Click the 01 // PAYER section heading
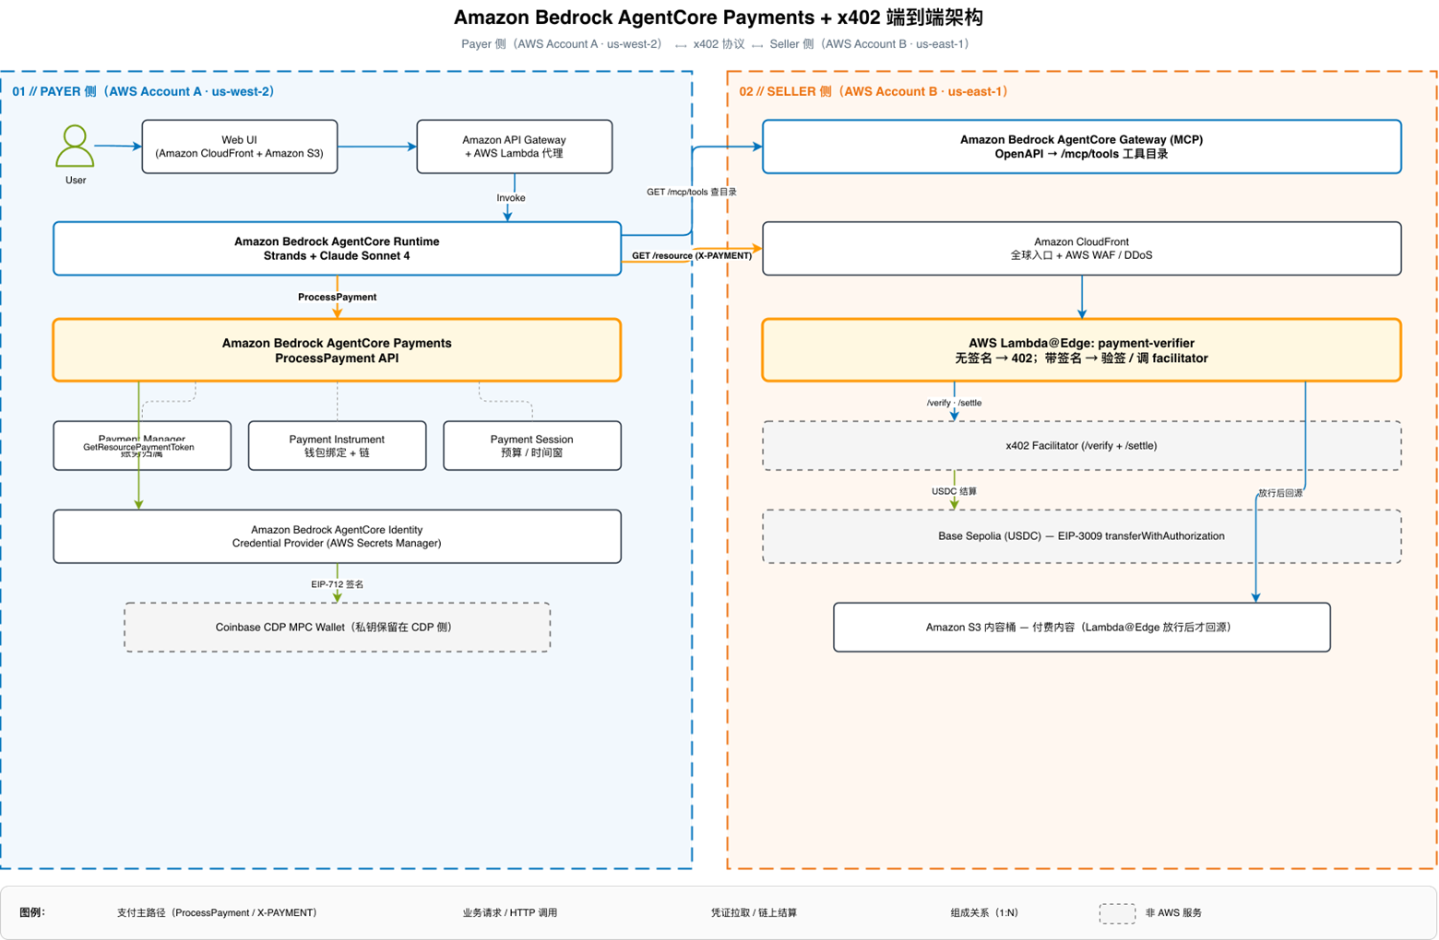The image size is (1439, 940). (x=143, y=91)
